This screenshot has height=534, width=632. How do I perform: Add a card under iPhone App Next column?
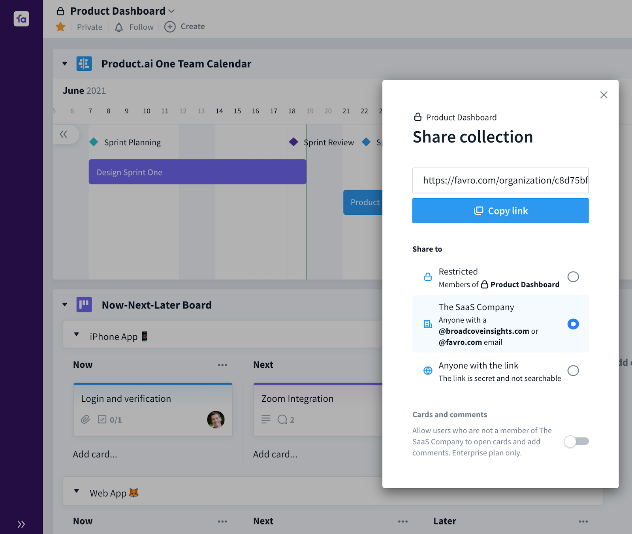tap(275, 454)
